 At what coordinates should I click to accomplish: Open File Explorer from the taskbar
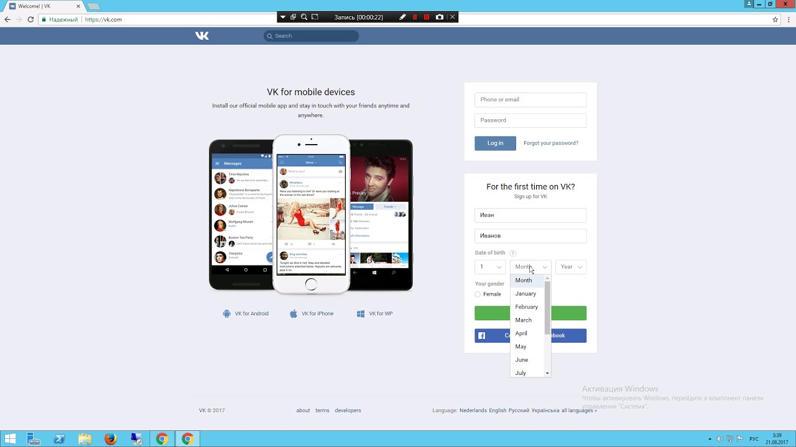pos(85,439)
